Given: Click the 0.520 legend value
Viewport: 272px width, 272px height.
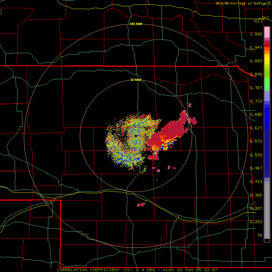Looking at the screenshot, I should (x=256, y=155).
